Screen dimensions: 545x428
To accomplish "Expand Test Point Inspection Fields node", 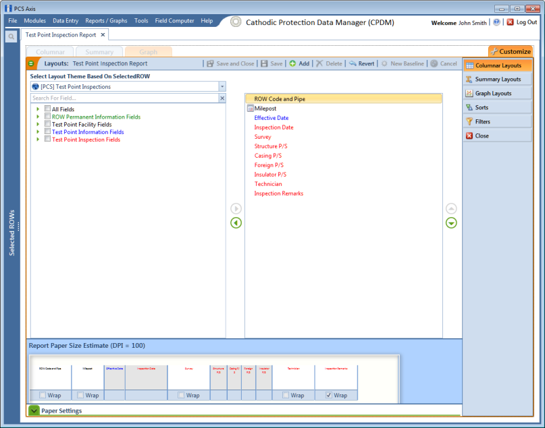I will tap(38, 140).
